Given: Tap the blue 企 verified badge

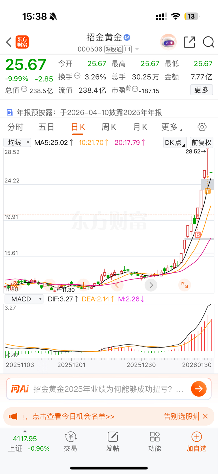Looking at the screenshot, I should (127, 37).
